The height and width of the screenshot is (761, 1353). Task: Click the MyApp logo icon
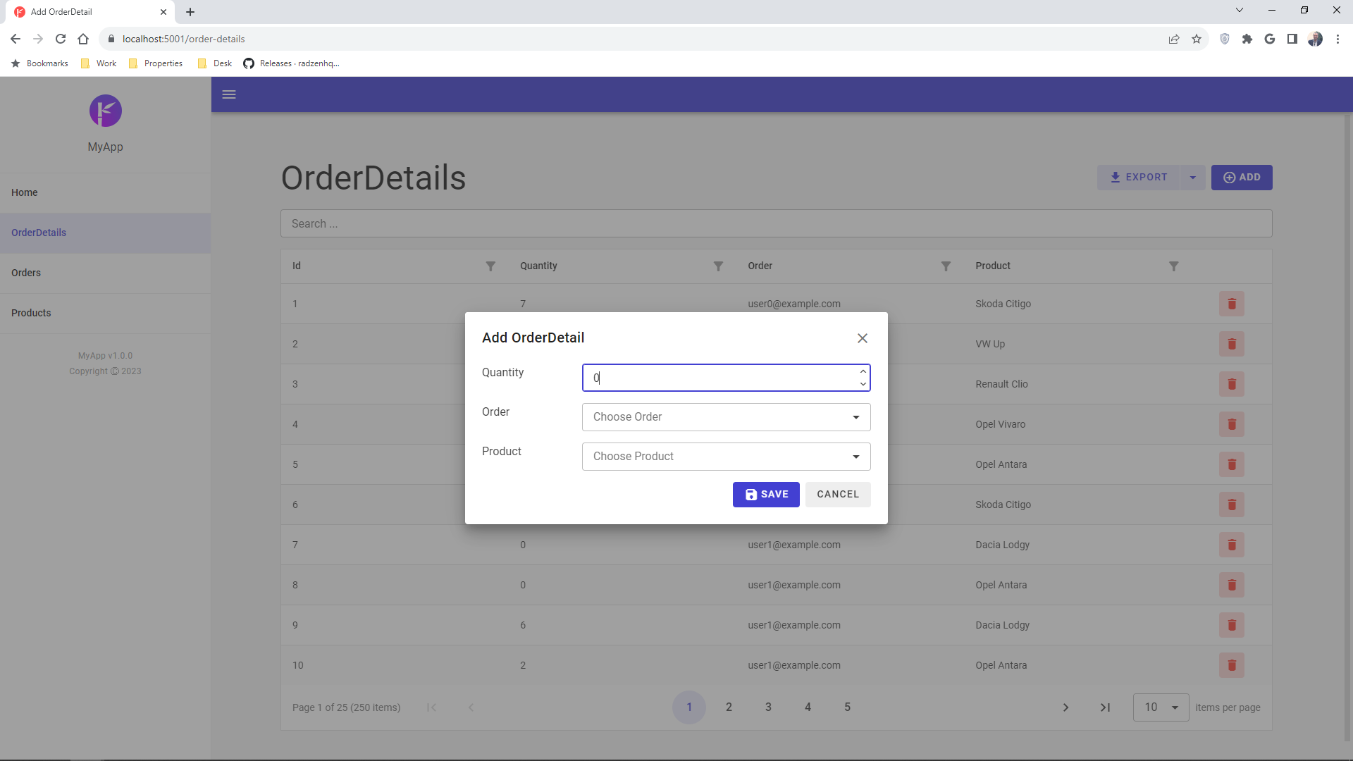click(106, 111)
